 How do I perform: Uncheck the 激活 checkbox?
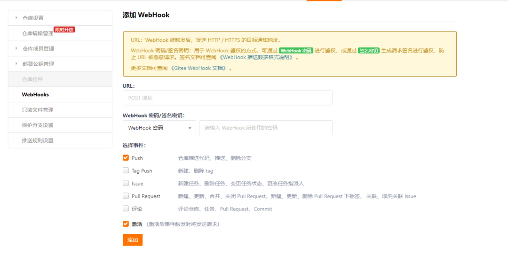pos(126,224)
